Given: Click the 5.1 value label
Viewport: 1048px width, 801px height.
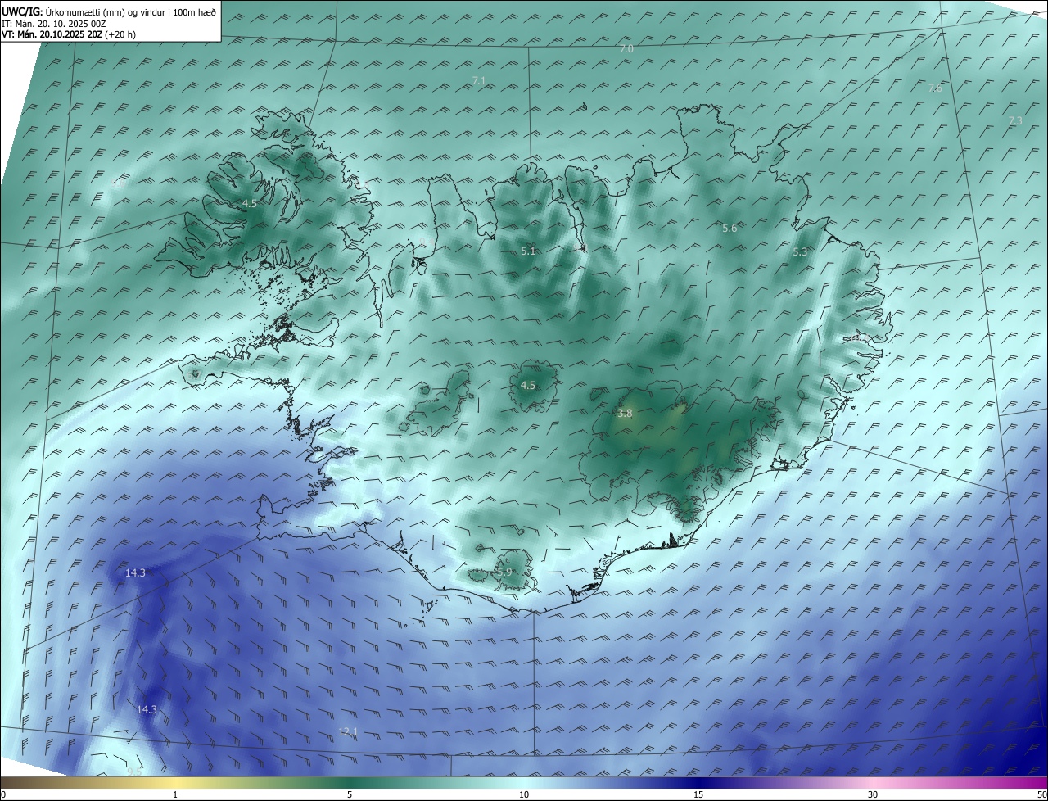Looking at the screenshot, I should point(528,251).
